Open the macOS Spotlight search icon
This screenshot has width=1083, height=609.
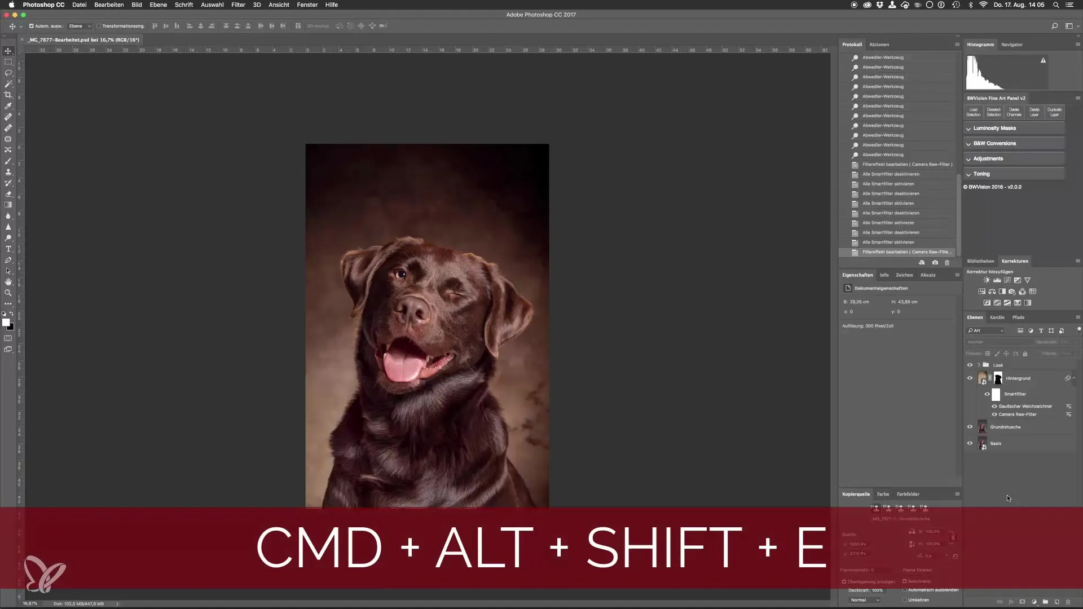[x=1056, y=5]
